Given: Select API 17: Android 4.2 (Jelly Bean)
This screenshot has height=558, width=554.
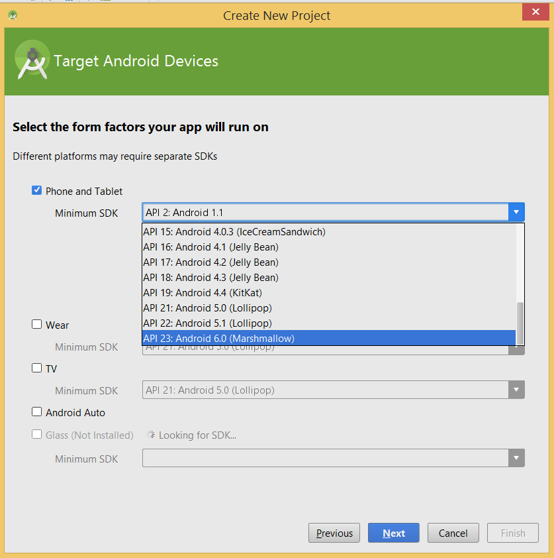Looking at the screenshot, I should pyautogui.click(x=329, y=262).
